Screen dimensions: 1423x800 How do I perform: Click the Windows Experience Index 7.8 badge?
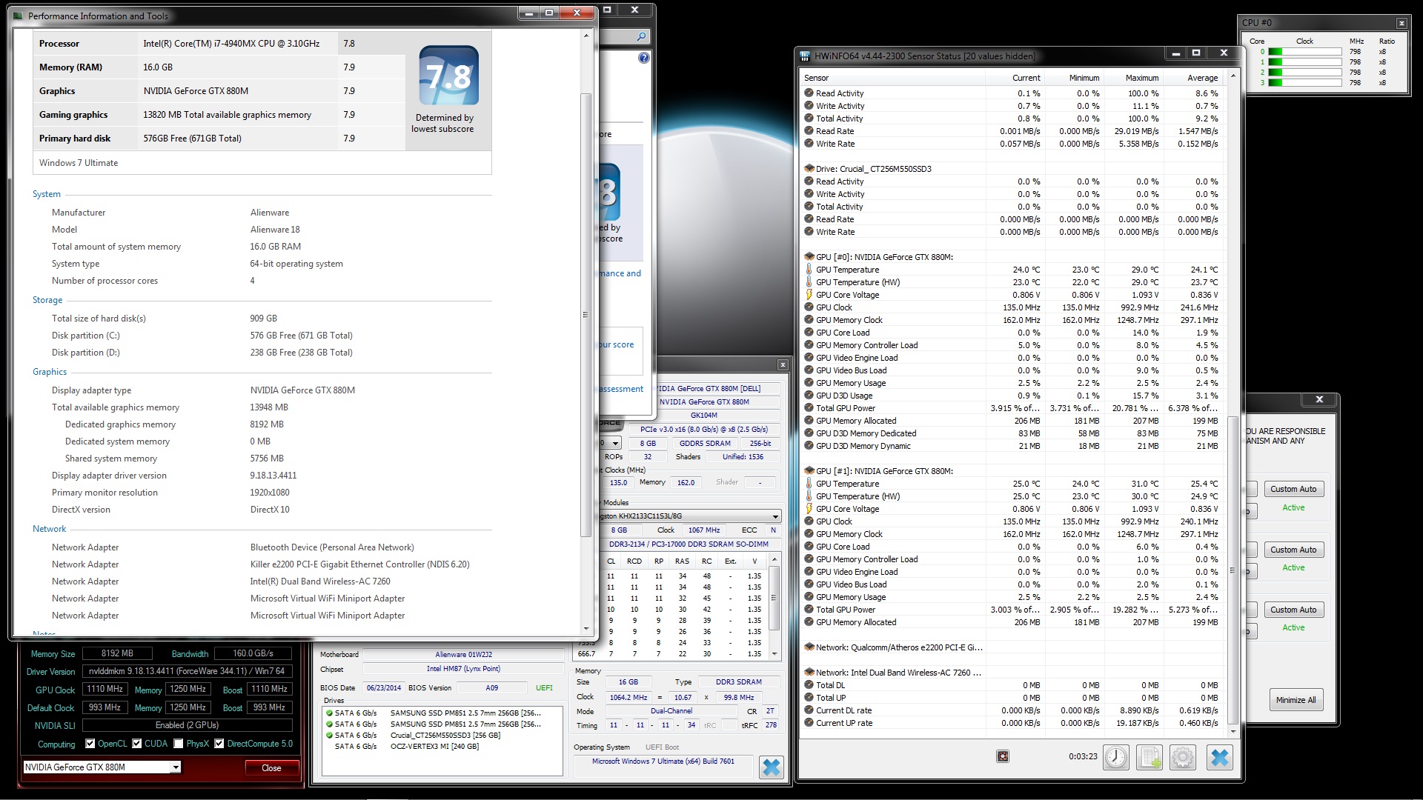(x=448, y=76)
